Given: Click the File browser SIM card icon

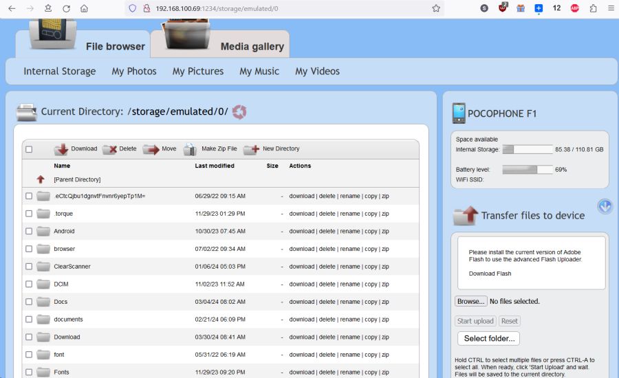Looking at the screenshot, I should (x=52, y=34).
